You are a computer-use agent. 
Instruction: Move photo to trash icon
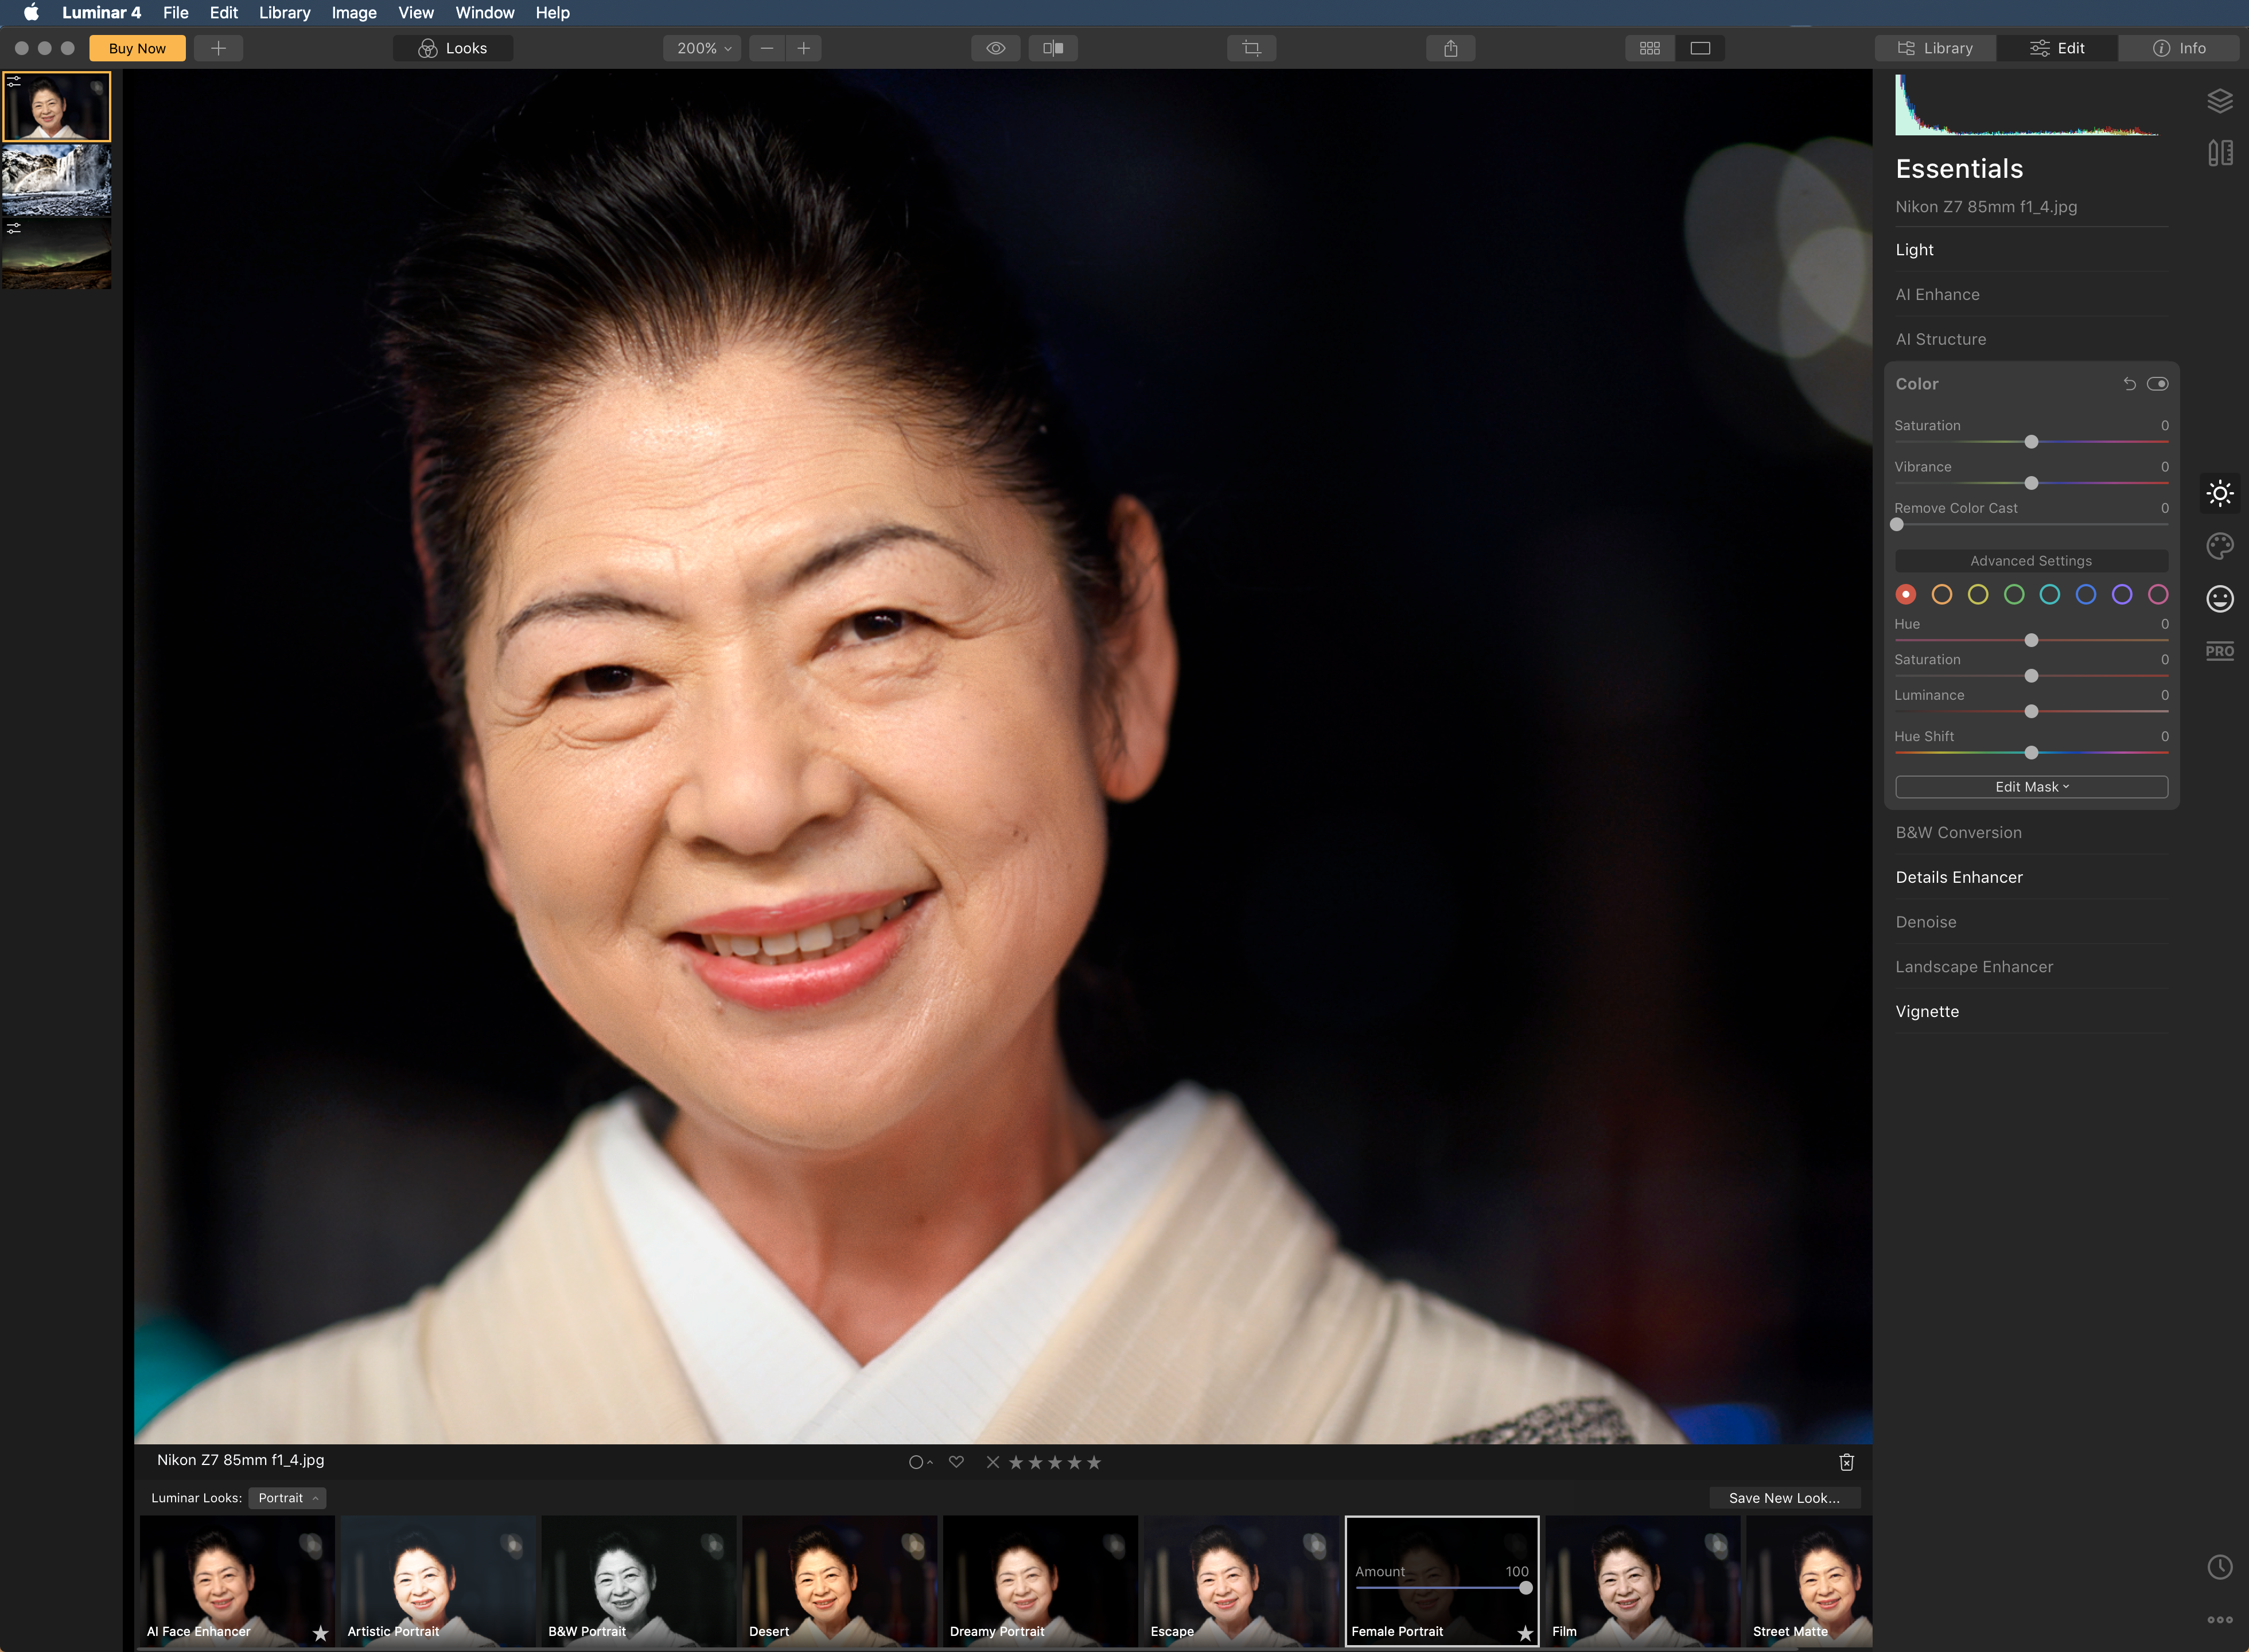coord(1846,1462)
